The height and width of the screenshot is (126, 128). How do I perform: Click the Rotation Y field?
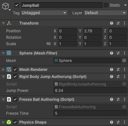[x=93, y=37]
